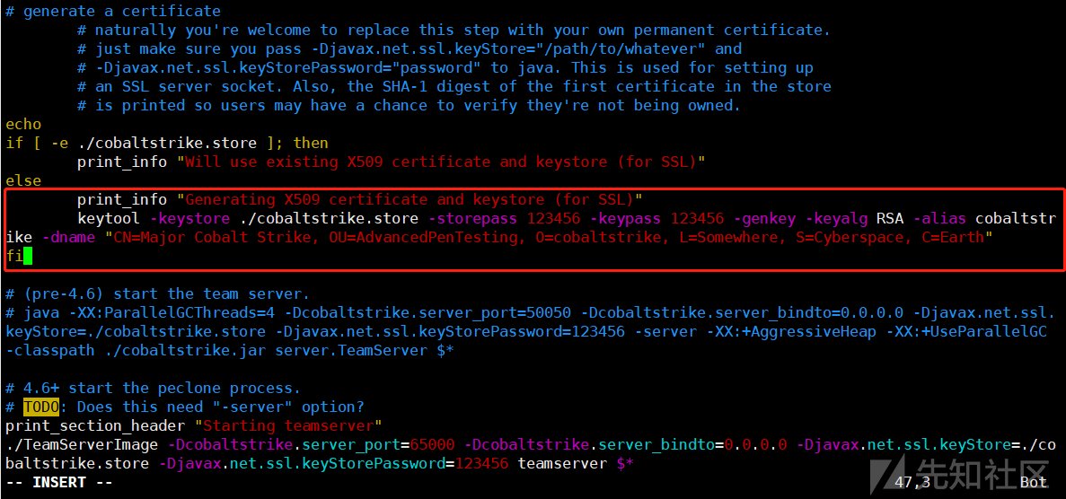Click the '# 4.6+ start the peclone process.' comment

[153, 389]
